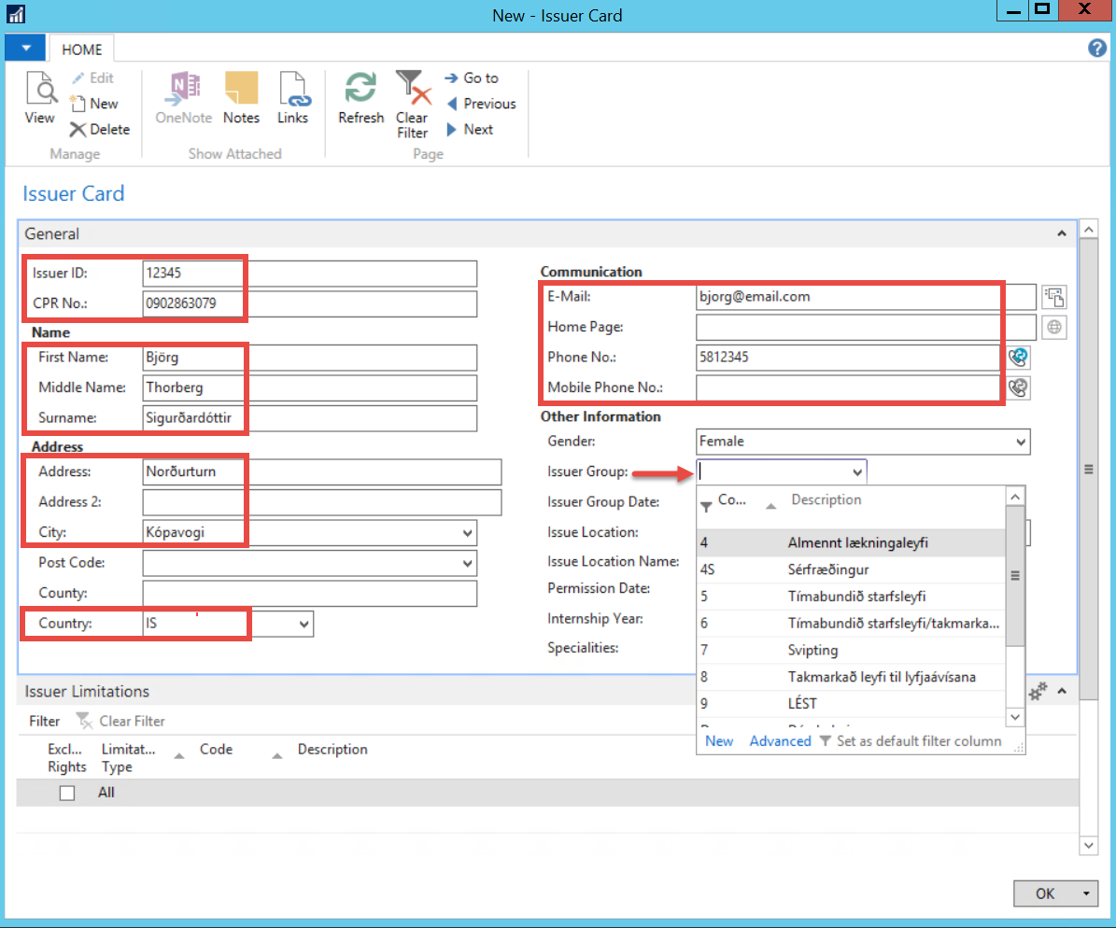Click the Advanced link in dropdown
Screen dimensions: 1116x928
coord(780,741)
